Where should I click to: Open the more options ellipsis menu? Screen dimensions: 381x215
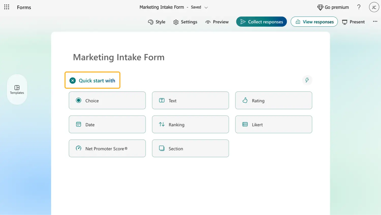point(375,22)
